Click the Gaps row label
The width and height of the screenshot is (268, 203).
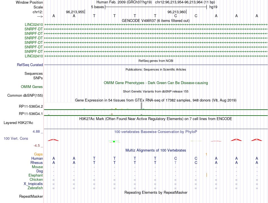coord(38,154)
